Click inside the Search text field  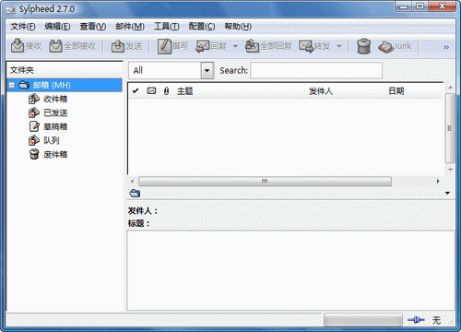tap(316, 70)
